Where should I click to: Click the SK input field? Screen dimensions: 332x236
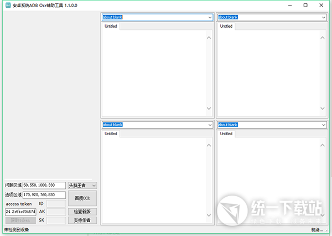coord(55,220)
